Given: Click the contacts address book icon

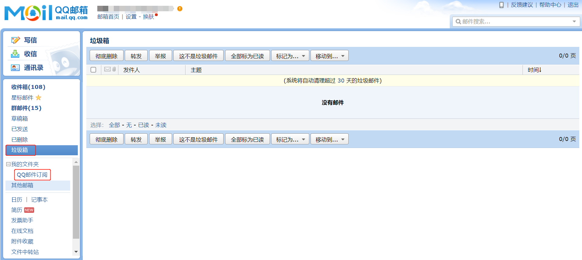Looking at the screenshot, I should pyautogui.click(x=15, y=68).
